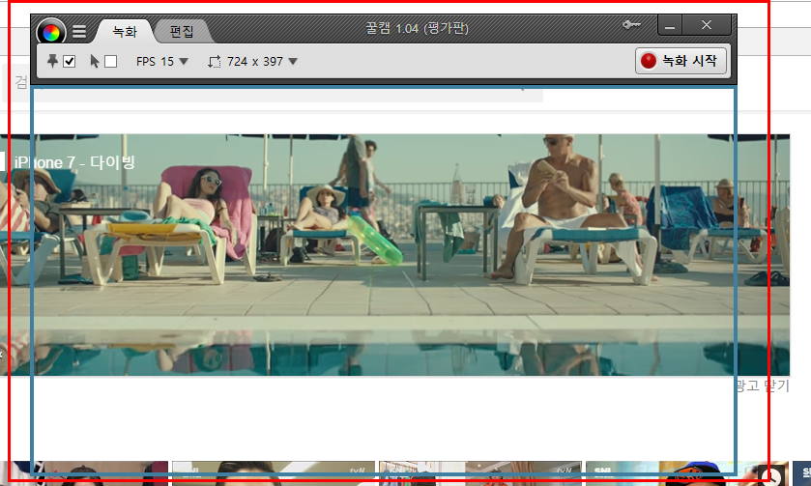Viewport: 811px width, 486px height.
Task: Minimize the Honeycam window
Action: click(x=670, y=25)
